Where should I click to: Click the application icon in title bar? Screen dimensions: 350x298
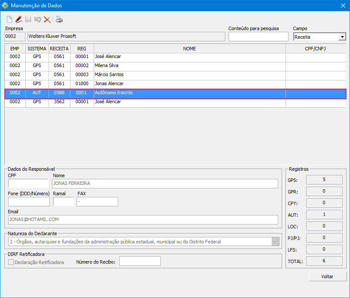coord(5,6)
